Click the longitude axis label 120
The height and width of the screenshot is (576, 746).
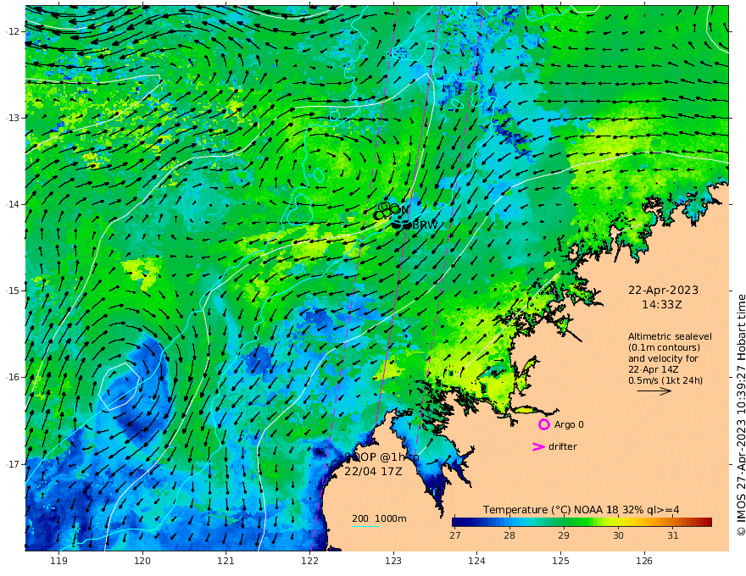point(142,562)
